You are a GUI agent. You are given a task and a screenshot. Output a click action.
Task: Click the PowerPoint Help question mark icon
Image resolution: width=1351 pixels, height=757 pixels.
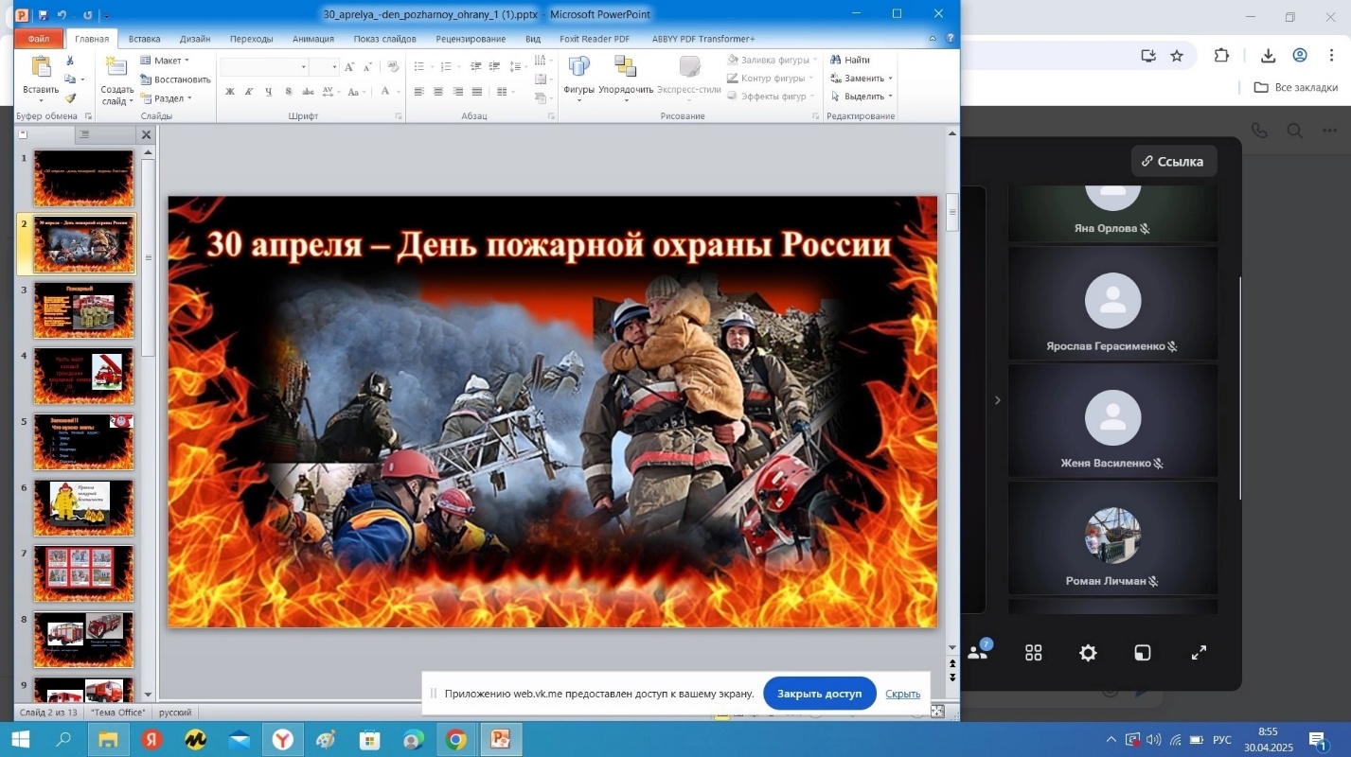tap(950, 39)
